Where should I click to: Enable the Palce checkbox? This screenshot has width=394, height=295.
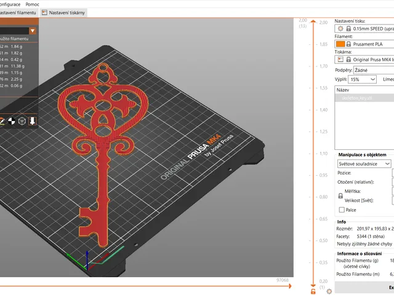342,210
